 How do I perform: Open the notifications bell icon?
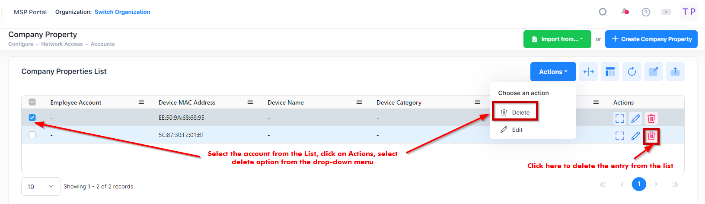coord(625,12)
